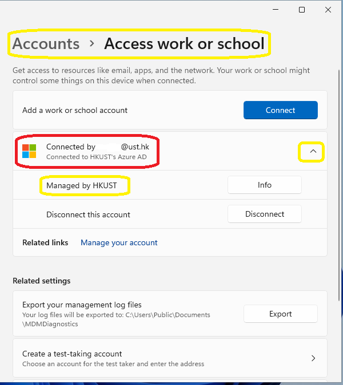Screen dimensions: 343x385
Task: Click the Related links label
Action: [x=45, y=242]
